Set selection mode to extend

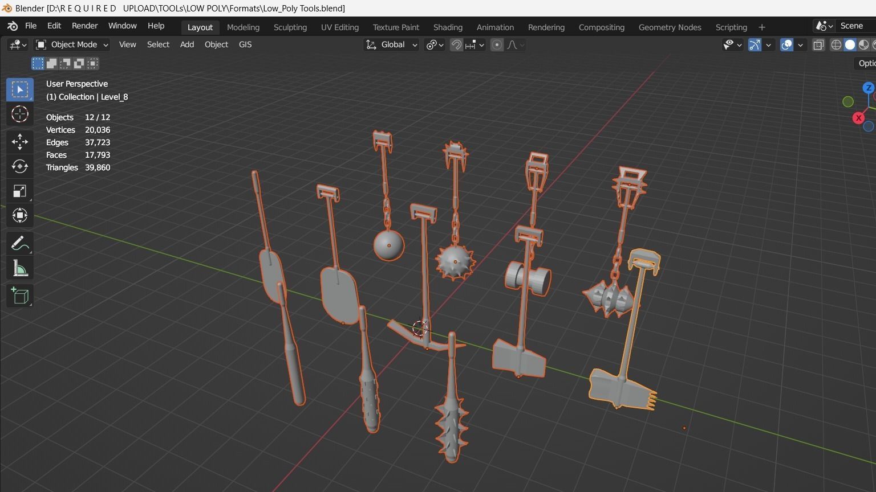click(51, 63)
